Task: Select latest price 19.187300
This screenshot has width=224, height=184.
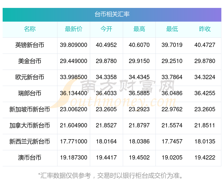Action: [x=74, y=158]
